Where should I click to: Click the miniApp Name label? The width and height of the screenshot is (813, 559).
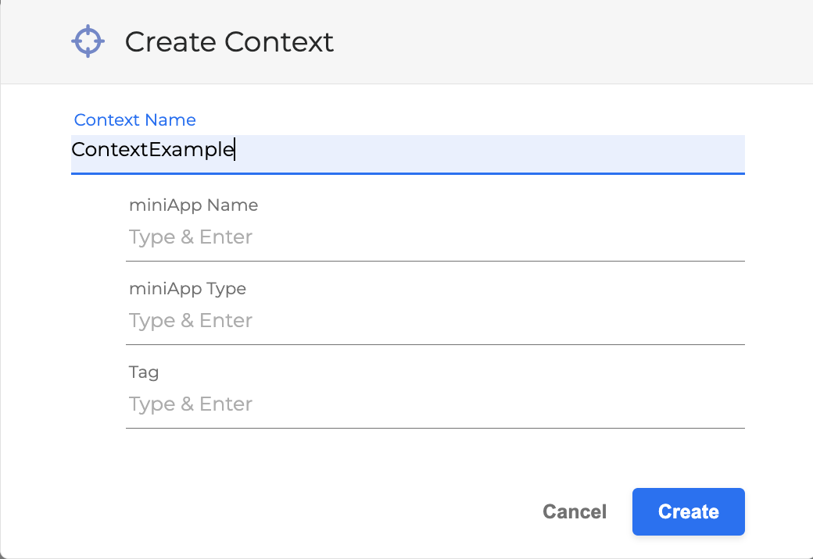193,205
